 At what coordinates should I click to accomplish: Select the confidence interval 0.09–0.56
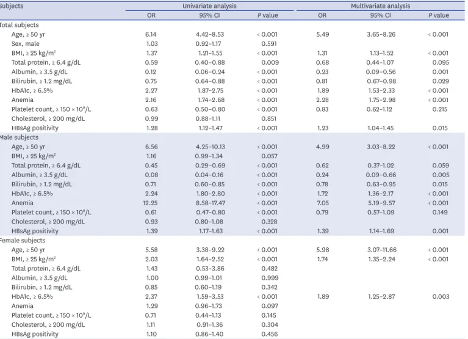coord(381,72)
